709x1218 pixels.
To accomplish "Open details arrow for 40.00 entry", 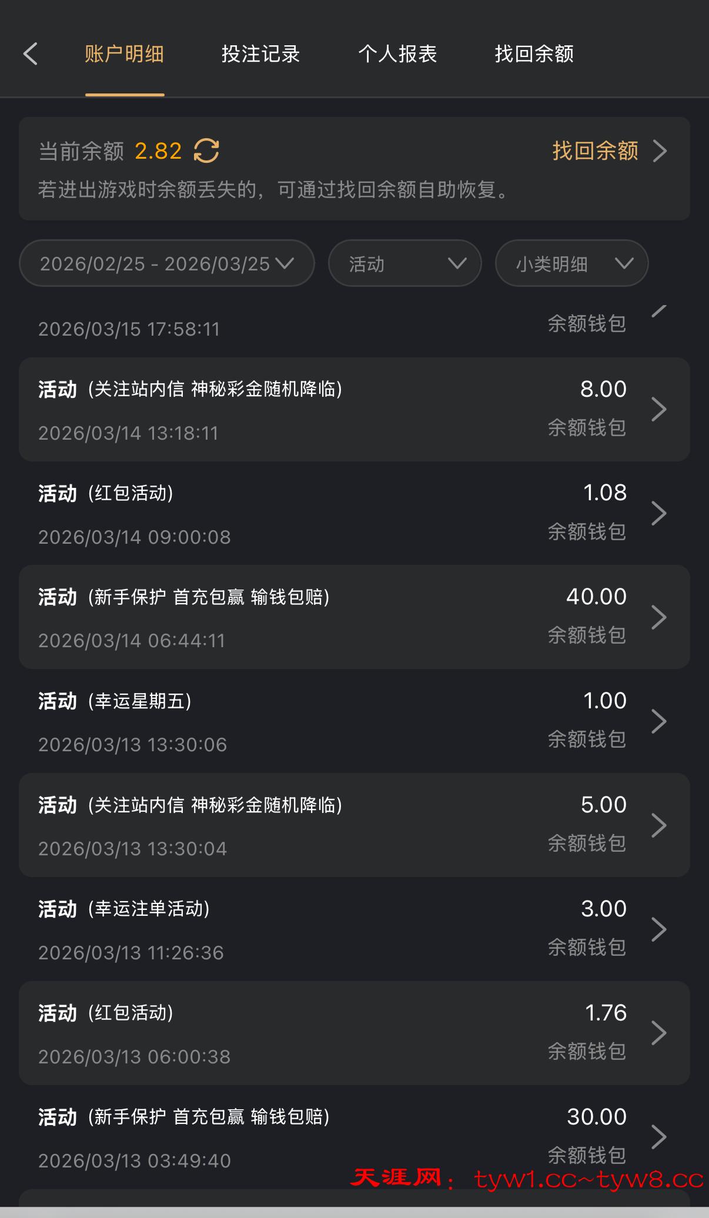I will (x=659, y=617).
